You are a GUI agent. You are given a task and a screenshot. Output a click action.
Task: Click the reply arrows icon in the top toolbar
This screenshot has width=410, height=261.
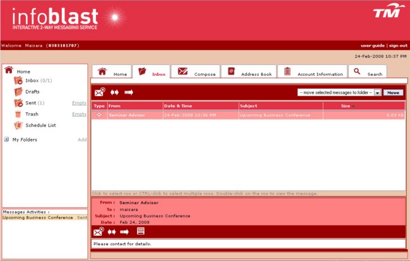coord(114,92)
